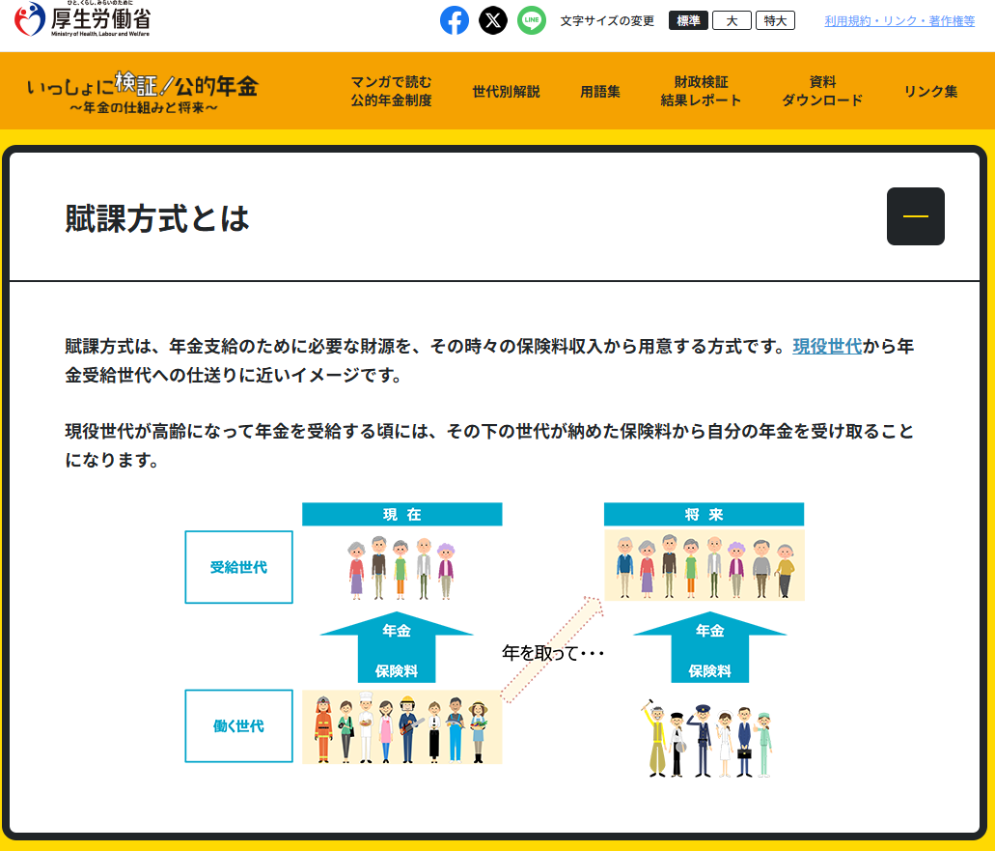Open the Facebook share icon

(455, 20)
